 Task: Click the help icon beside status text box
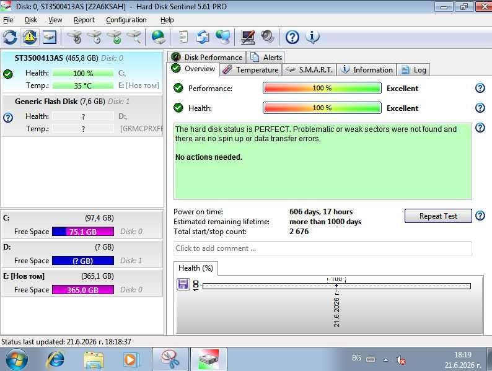(480, 128)
